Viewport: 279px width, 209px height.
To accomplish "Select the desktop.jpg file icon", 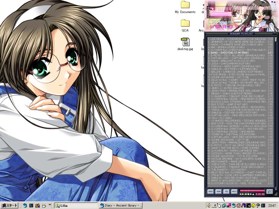I will pyautogui.click(x=185, y=44).
